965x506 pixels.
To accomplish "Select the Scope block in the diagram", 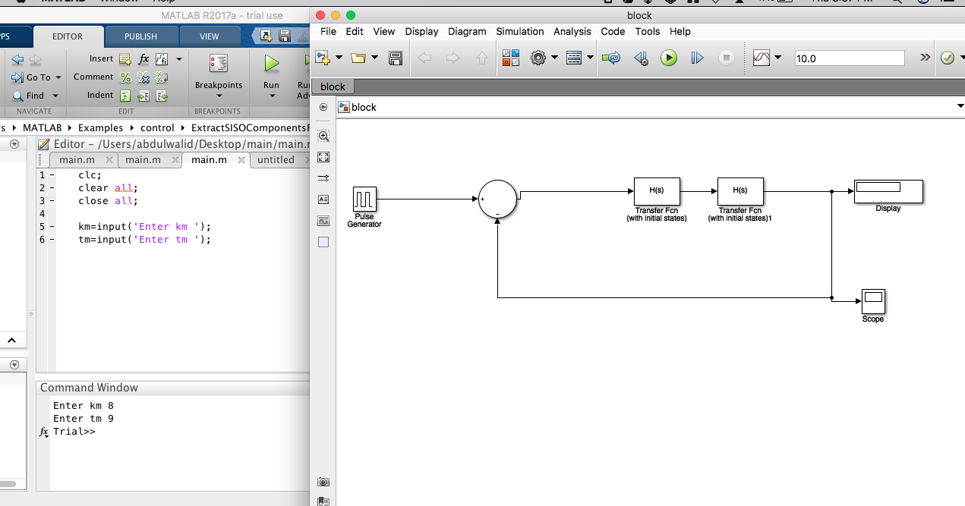I will tap(873, 301).
